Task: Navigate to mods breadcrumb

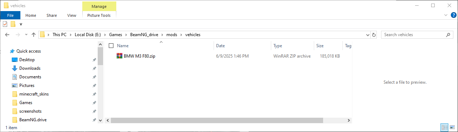Action: tap(172, 35)
